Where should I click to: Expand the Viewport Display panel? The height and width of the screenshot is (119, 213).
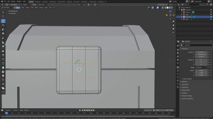tap(187, 96)
